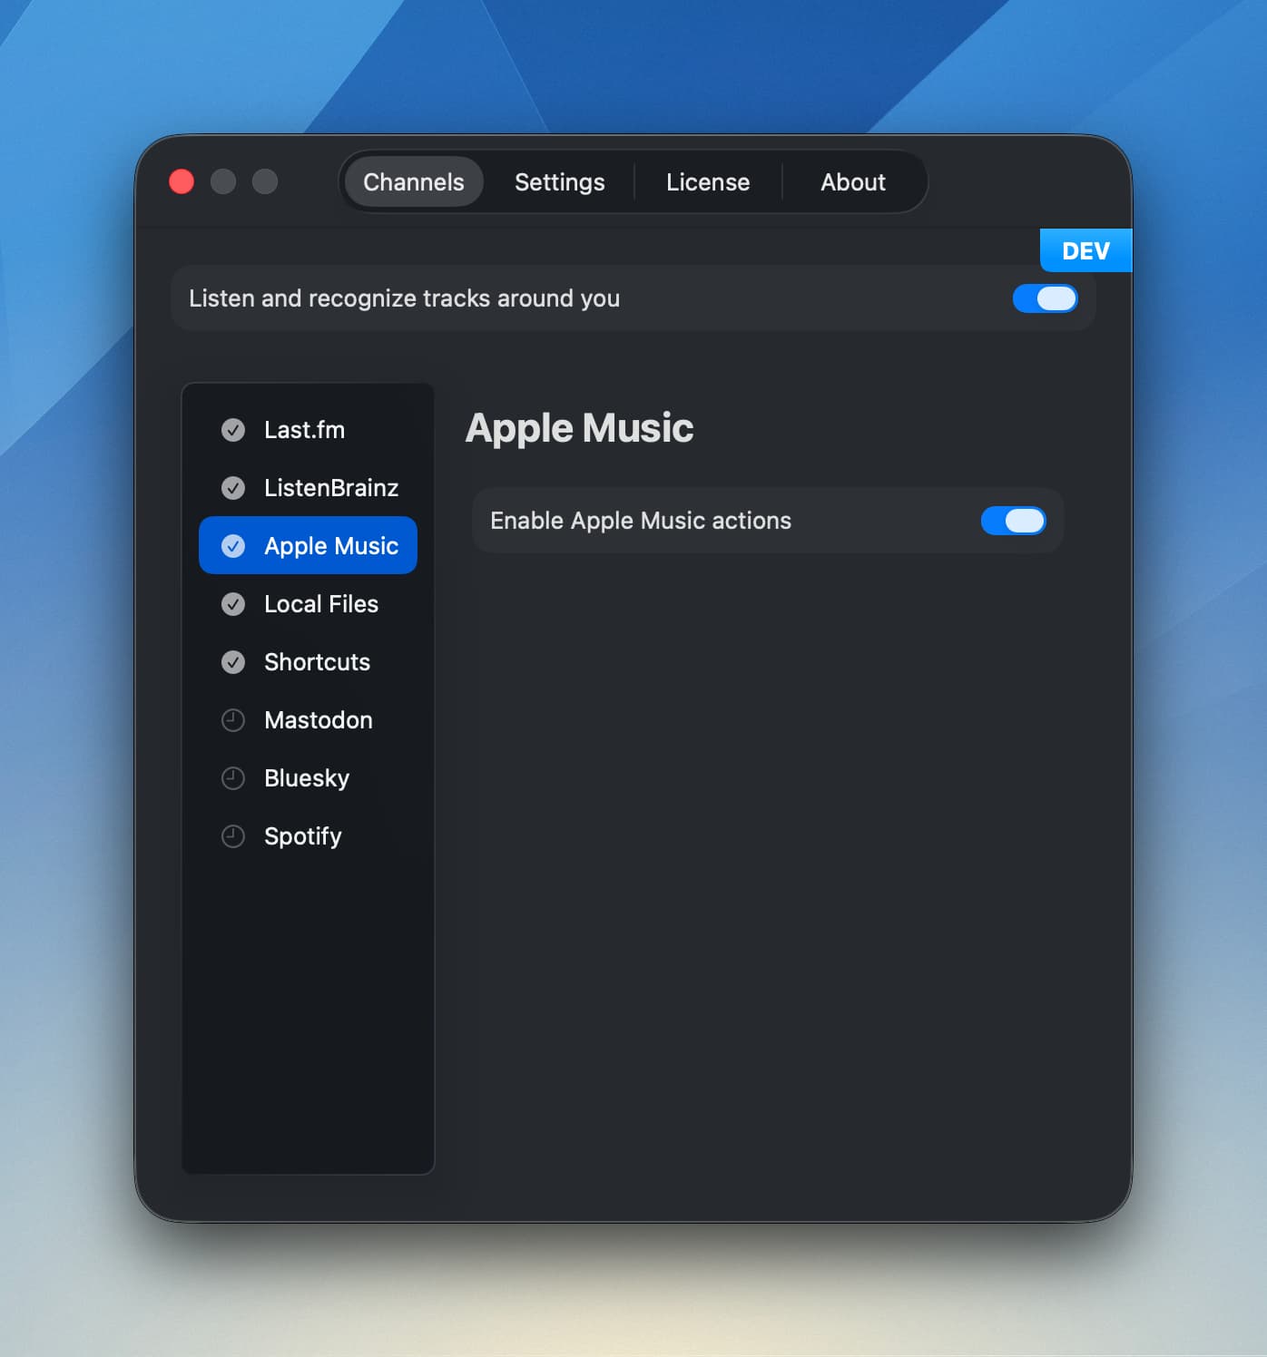Viewport: 1267px width, 1357px height.
Task: Click the checkmark icon beside Apple Music
Action: coord(233,546)
